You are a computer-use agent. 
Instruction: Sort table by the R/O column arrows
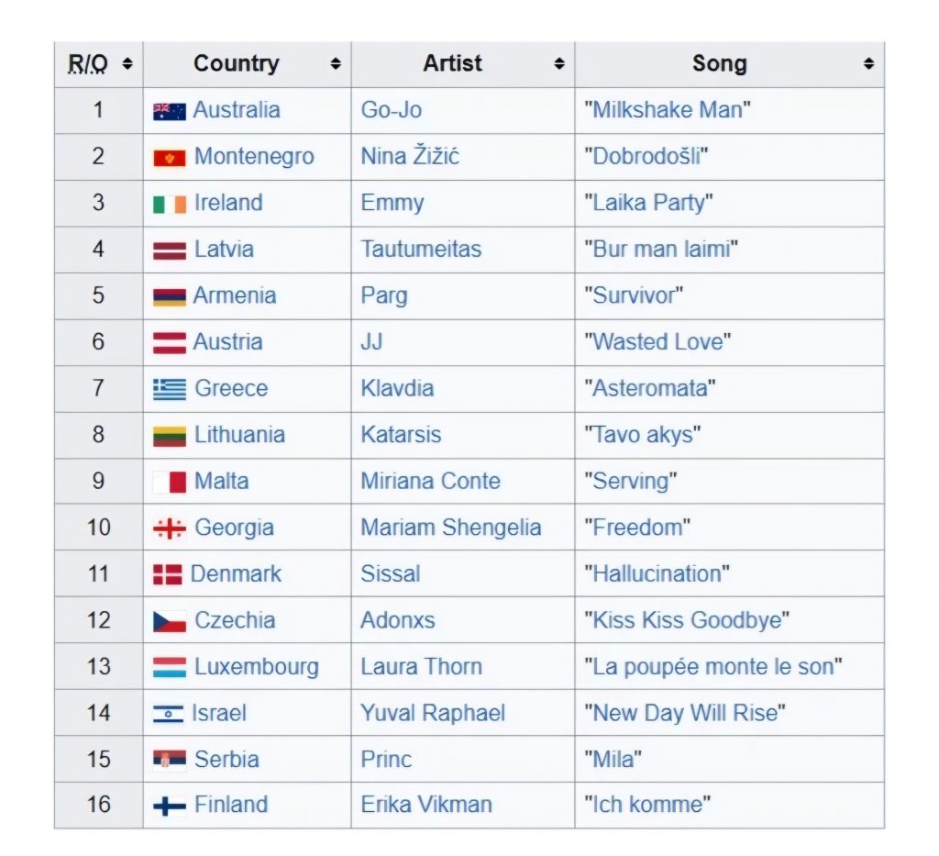coord(127,63)
